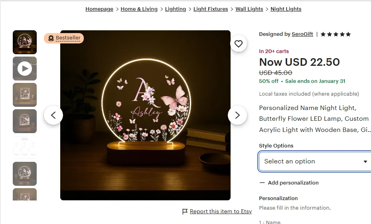
Task: Open the main butterfly lamp image
Action: (x=145, y=115)
